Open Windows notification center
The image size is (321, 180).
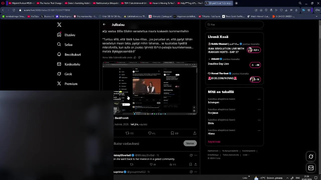(x=316, y=178)
